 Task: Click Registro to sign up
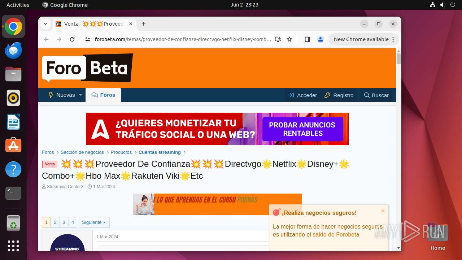point(339,95)
